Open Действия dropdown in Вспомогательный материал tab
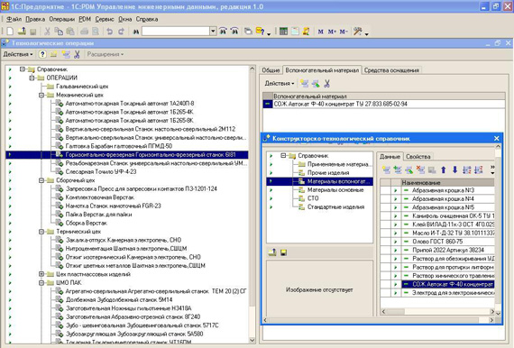The image size is (514, 348). [x=280, y=84]
